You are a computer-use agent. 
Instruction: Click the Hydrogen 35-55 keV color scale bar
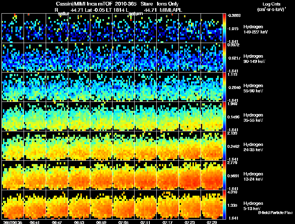(x=224, y=116)
